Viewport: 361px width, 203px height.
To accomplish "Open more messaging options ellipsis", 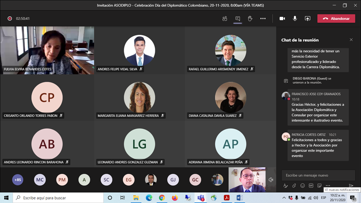I will point(328,185).
